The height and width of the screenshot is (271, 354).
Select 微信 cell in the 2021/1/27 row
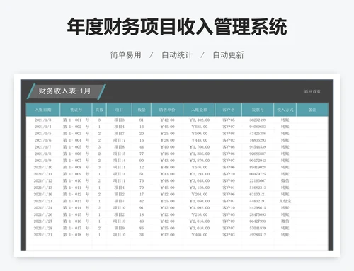point(285,221)
